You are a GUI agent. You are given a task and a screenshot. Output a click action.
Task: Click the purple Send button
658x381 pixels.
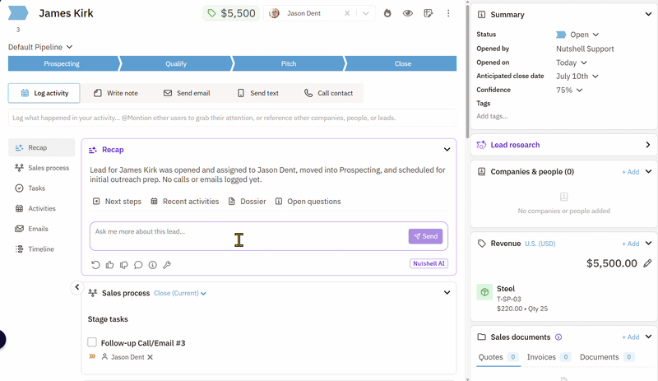[425, 236]
